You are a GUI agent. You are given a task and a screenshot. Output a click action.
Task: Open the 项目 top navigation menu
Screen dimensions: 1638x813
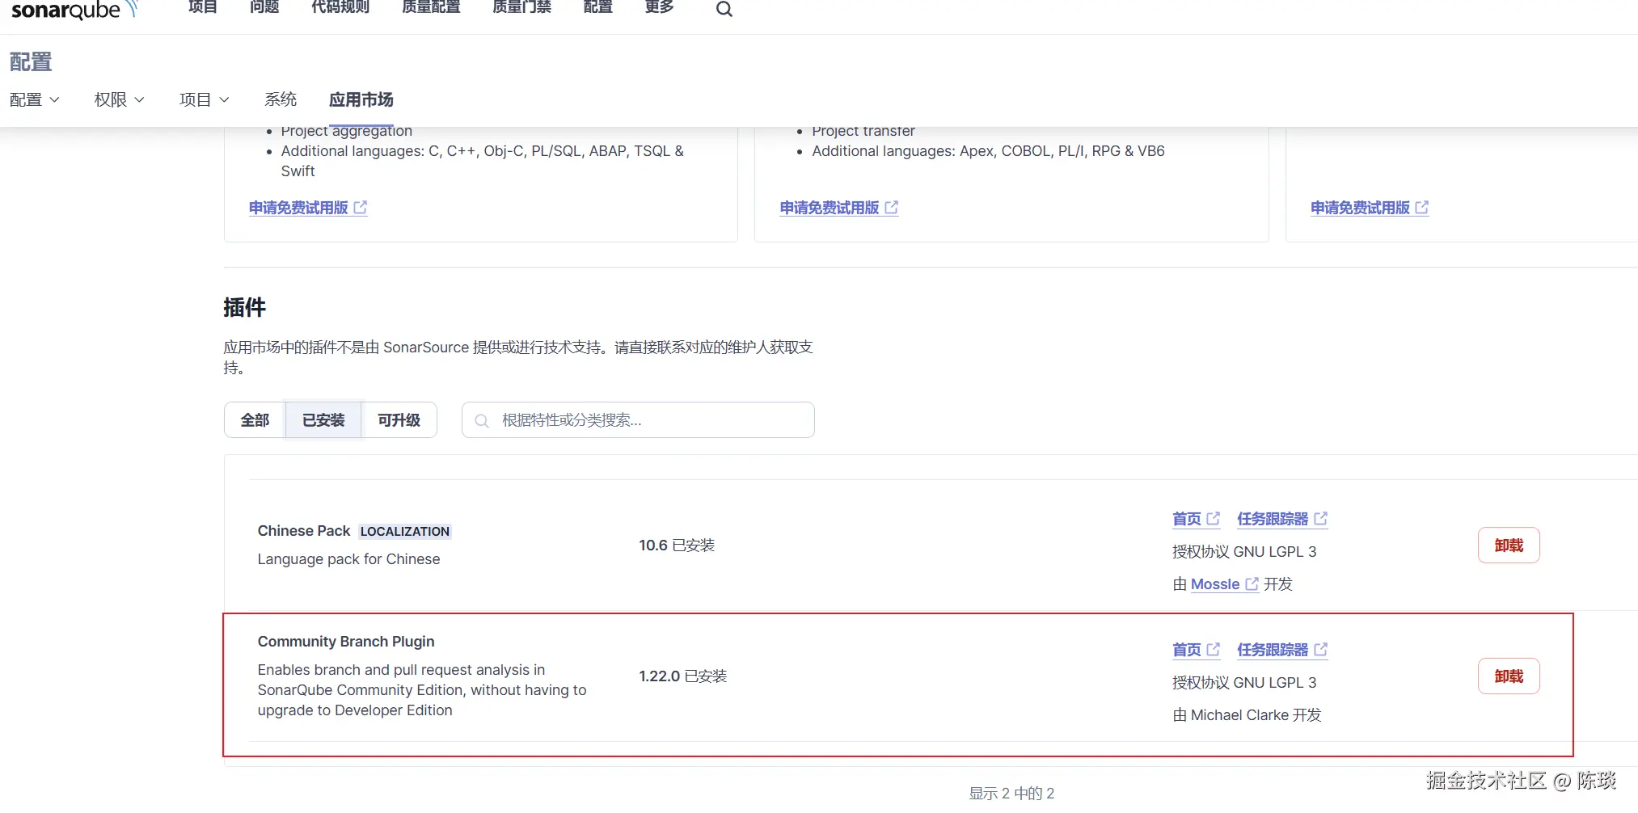pyautogui.click(x=202, y=7)
